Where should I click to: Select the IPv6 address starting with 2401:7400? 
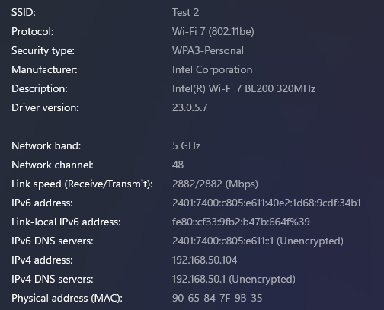click(x=267, y=203)
